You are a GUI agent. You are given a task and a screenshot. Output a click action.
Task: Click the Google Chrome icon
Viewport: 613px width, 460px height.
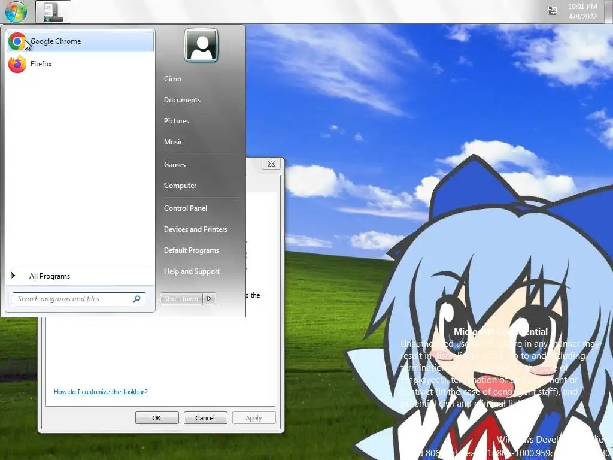pyautogui.click(x=17, y=41)
